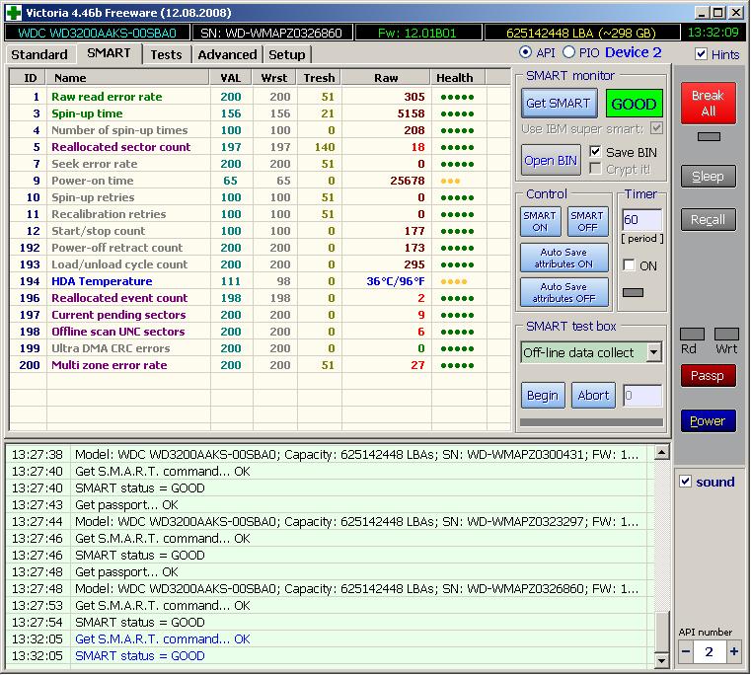Viewport: 751px width, 675px height.
Task: Click the green cross Victoria app icon
Action: tap(14, 12)
